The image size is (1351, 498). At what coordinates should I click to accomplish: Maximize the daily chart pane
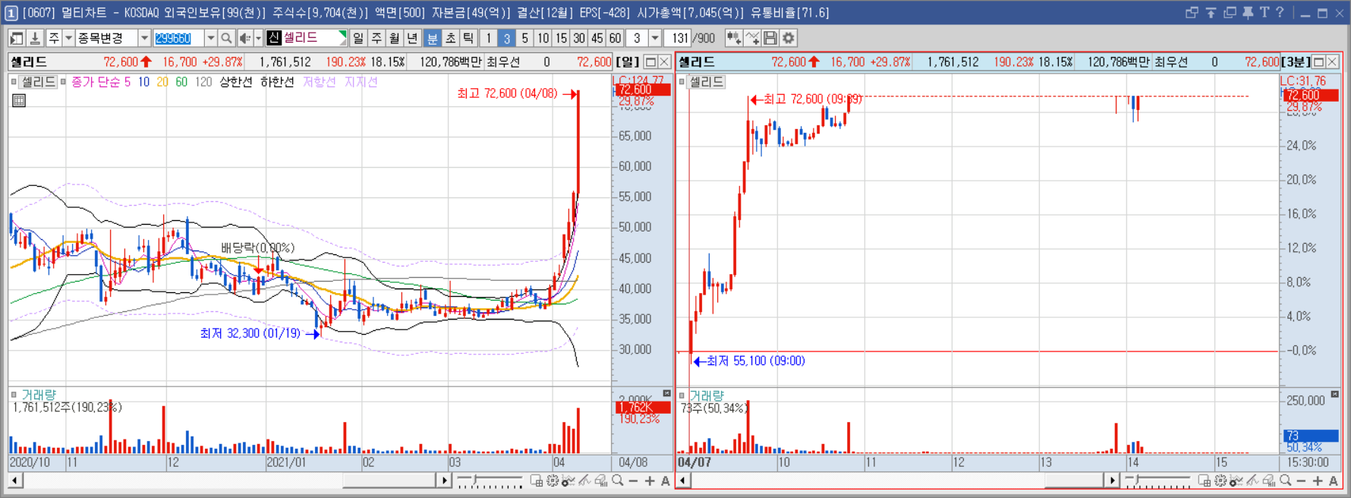(650, 61)
